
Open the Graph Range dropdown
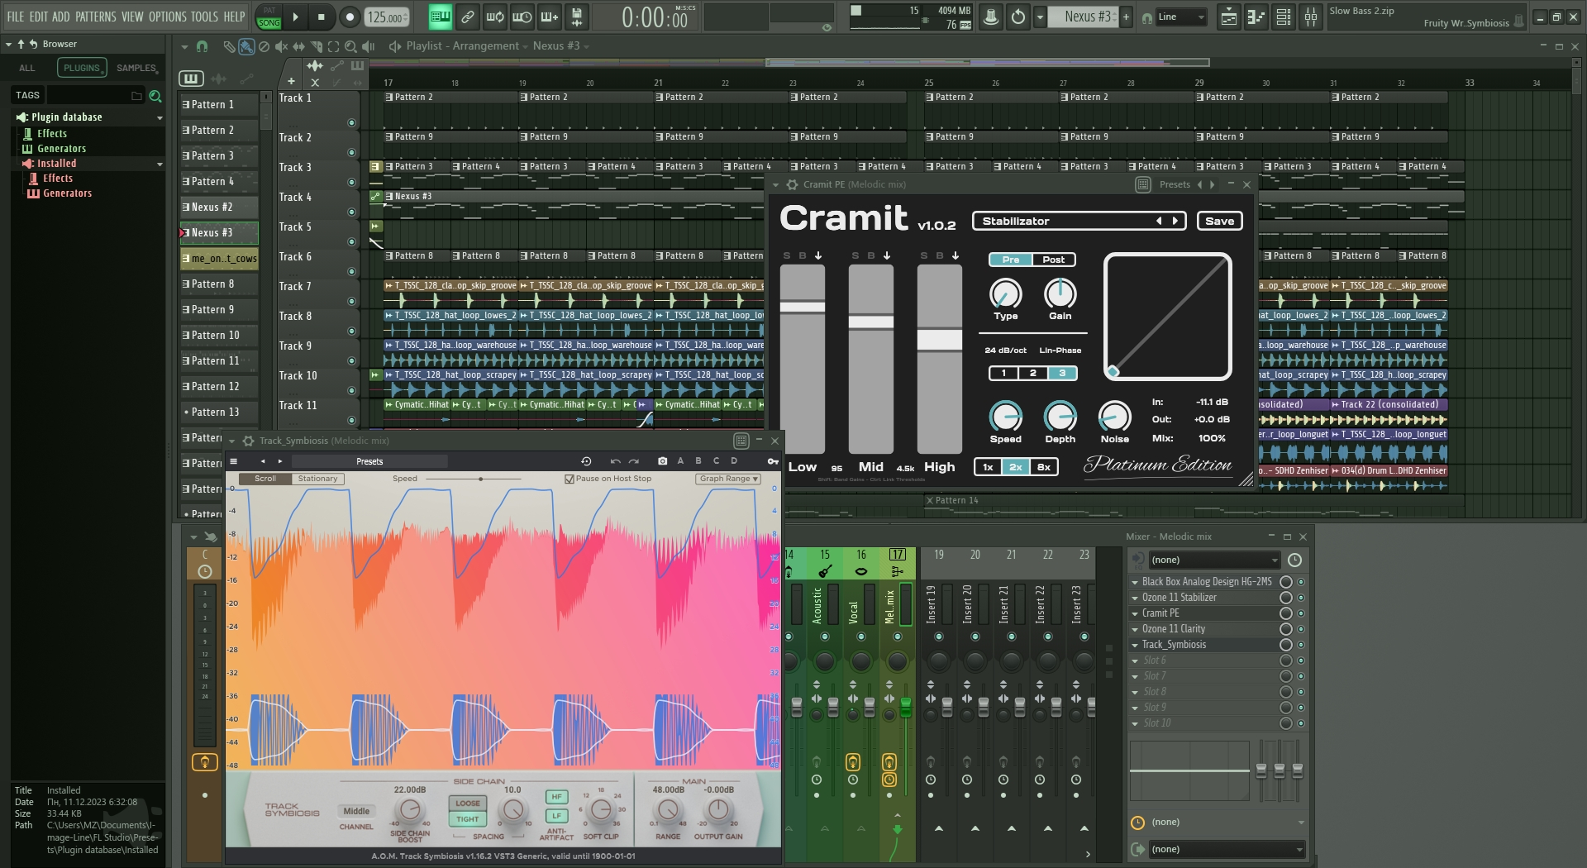click(x=728, y=479)
